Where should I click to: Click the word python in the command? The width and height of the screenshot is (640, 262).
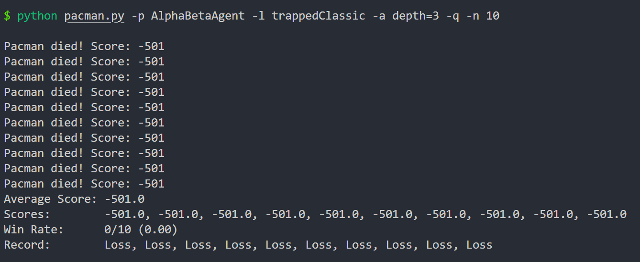(x=37, y=16)
